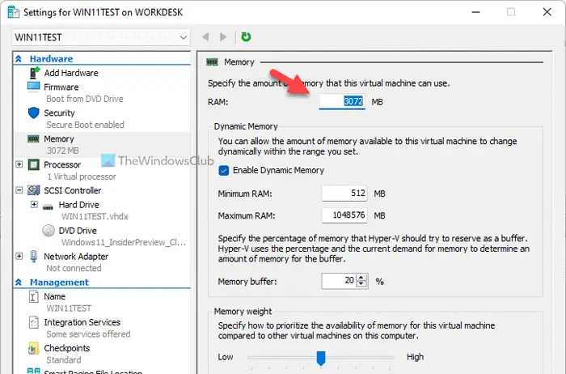Select Firmware in the hardware tree
This screenshot has height=374, width=566.
click(61, 87)
